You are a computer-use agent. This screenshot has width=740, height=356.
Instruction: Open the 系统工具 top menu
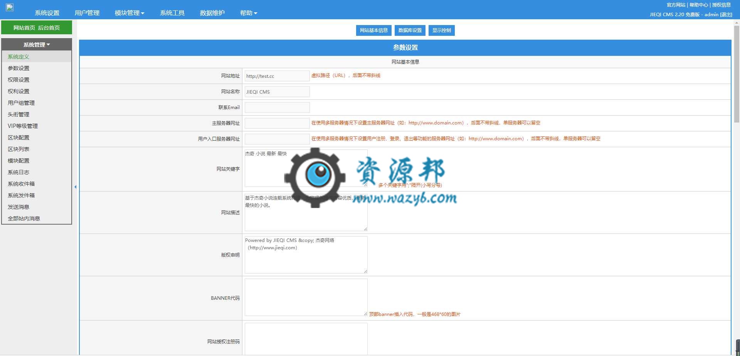click(172, 13)
